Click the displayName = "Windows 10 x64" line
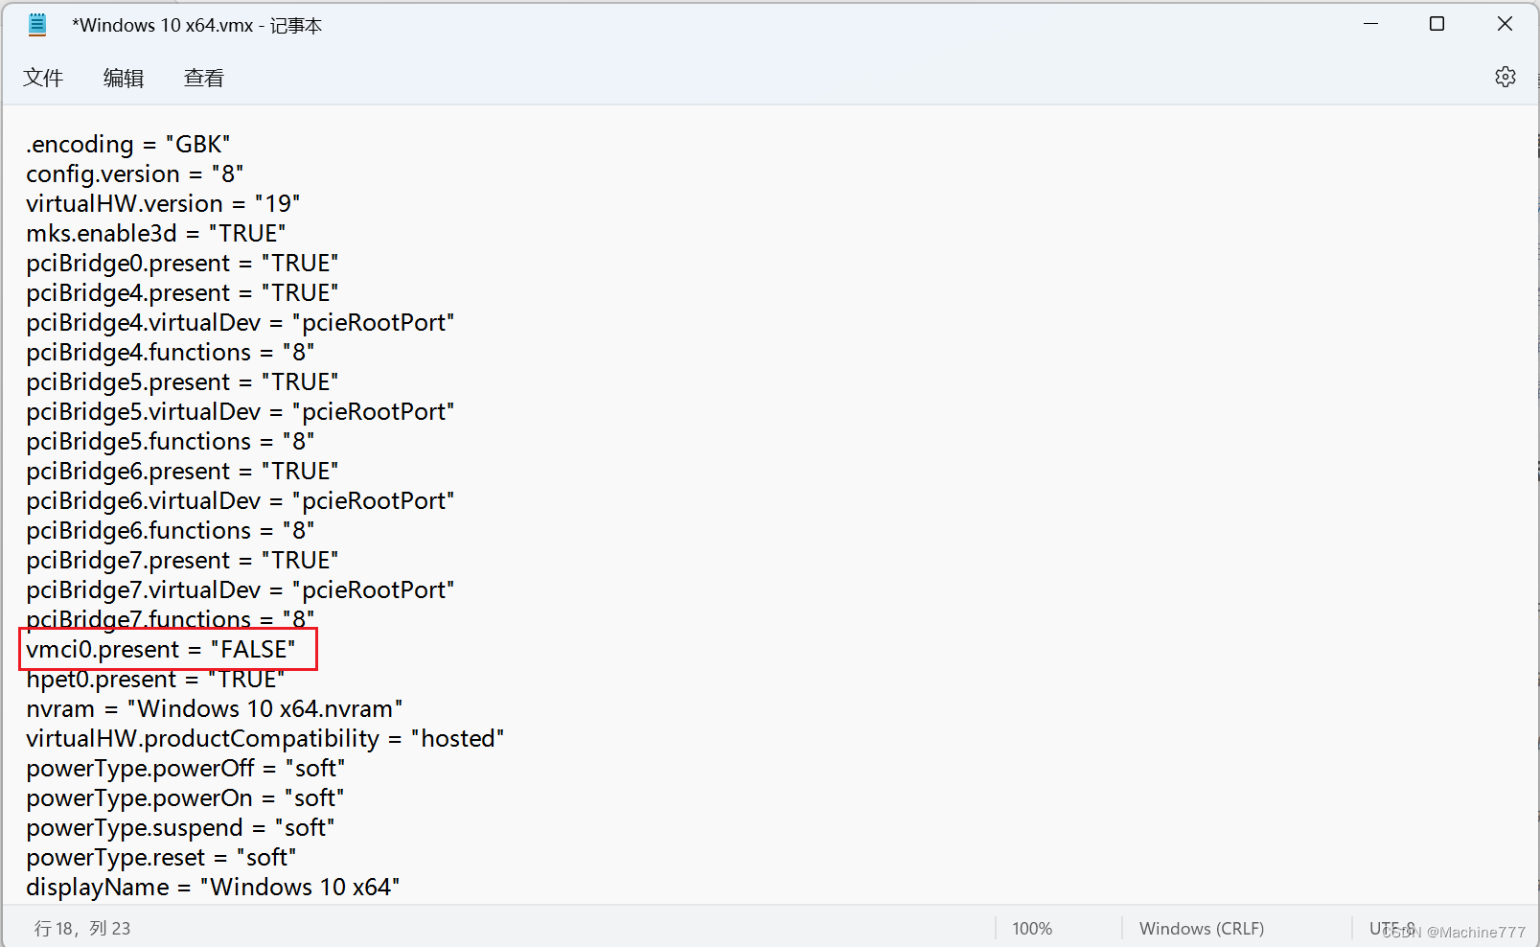Image resolution: width=1540 pixels, height=947 pixels. 213,888
